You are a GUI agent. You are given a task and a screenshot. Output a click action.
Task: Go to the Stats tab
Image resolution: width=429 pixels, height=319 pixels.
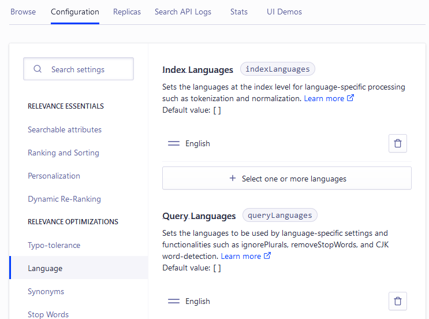(239, 12)
